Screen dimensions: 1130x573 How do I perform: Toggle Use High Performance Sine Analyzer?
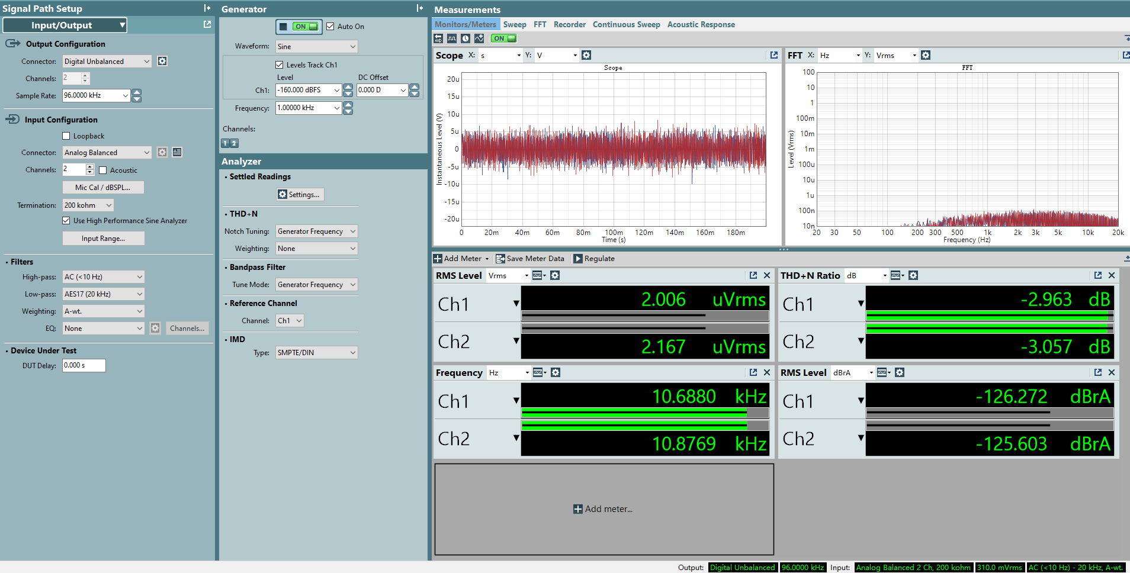tap(66, 221)
